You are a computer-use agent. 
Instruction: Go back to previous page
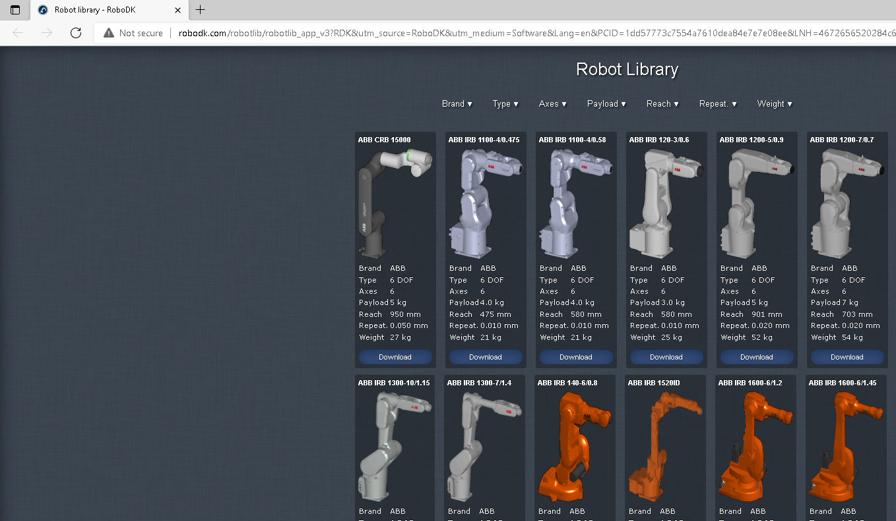pos(18,33)
